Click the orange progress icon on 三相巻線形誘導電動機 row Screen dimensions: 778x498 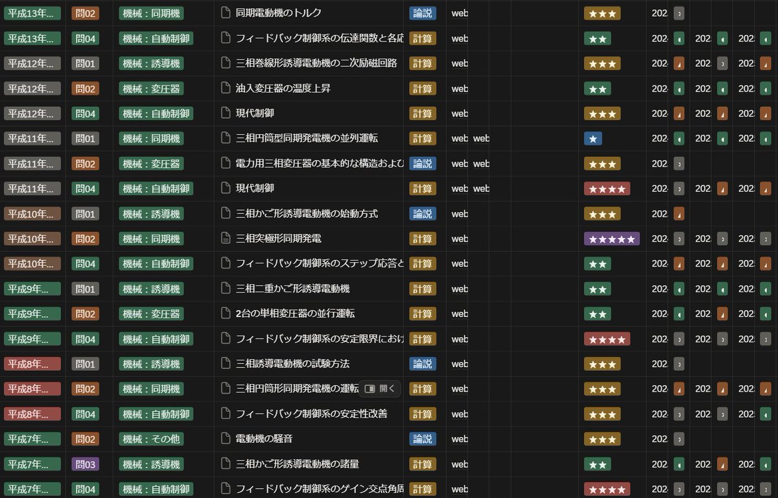click(678, 64)
